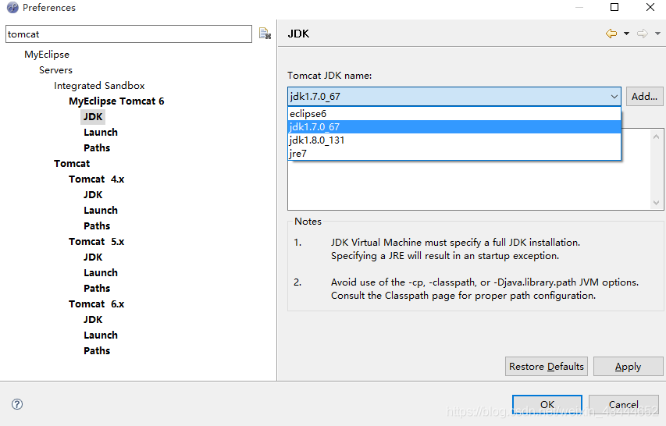Select the Servers tree node
Viewport: 666px width, 426px height.
(x=55, y=70)
